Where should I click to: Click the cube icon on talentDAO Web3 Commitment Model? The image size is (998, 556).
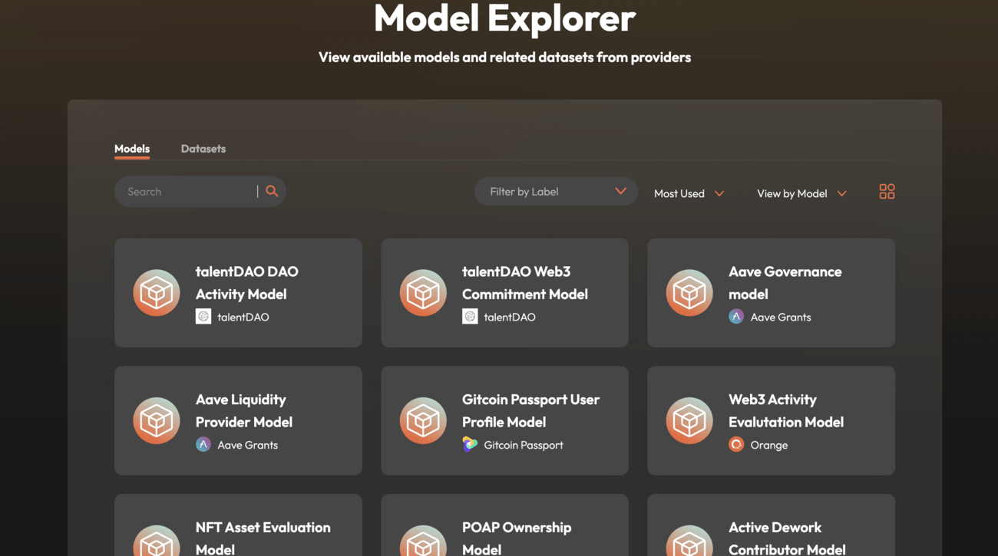423,293
